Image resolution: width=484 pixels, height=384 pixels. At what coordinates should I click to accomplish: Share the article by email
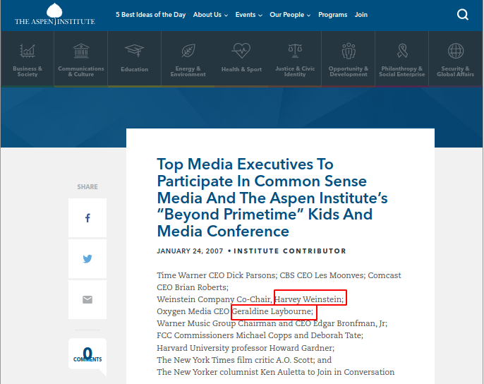click(x=87, y=299)
